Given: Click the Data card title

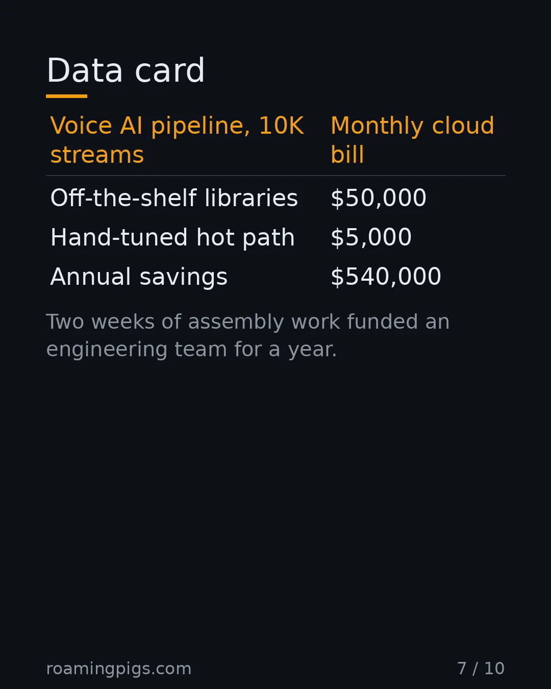Looking at the screenshot, I should click(x=126, y=70).
